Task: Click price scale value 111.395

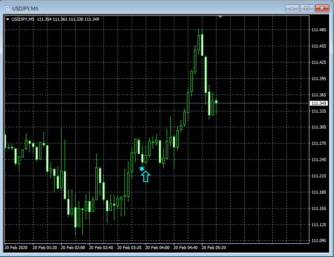Action: 319,79
